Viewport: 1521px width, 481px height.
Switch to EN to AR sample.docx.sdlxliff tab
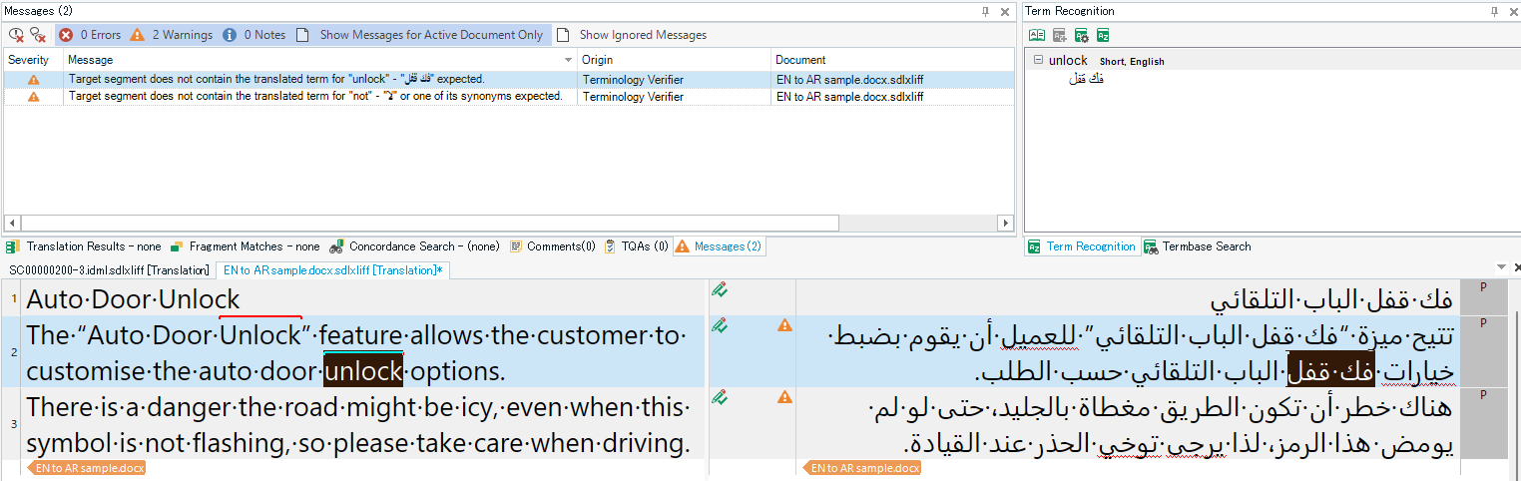pos(333,270)
